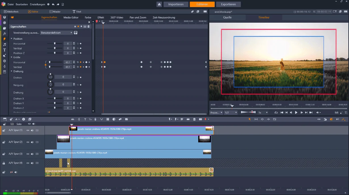Reset the Position Horizontal value
The height and width of the screenshot is (195, 349).
[78, 44]
